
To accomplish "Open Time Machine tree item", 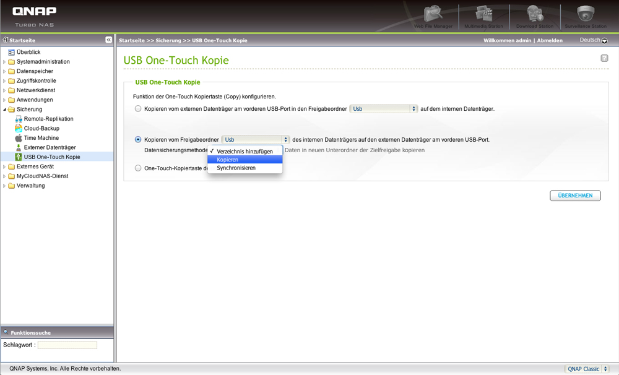I will click(x=41, y=138).
